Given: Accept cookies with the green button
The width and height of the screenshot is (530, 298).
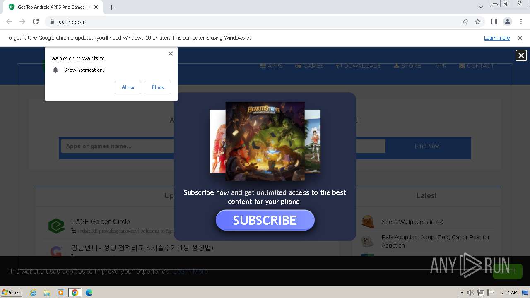Looking at the screenshot, I should [x=507, y=271].
